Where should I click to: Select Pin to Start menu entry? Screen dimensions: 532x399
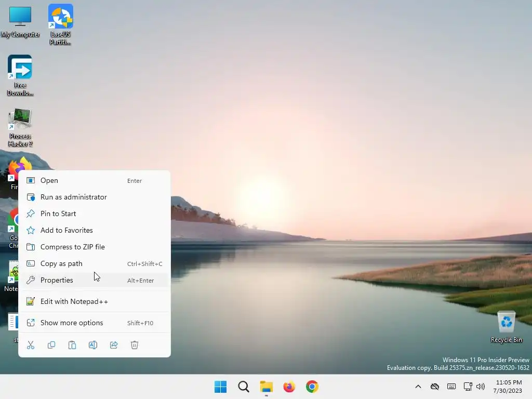tap(94, 214)
